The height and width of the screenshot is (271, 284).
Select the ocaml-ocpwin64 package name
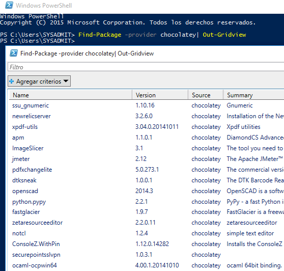35,265
